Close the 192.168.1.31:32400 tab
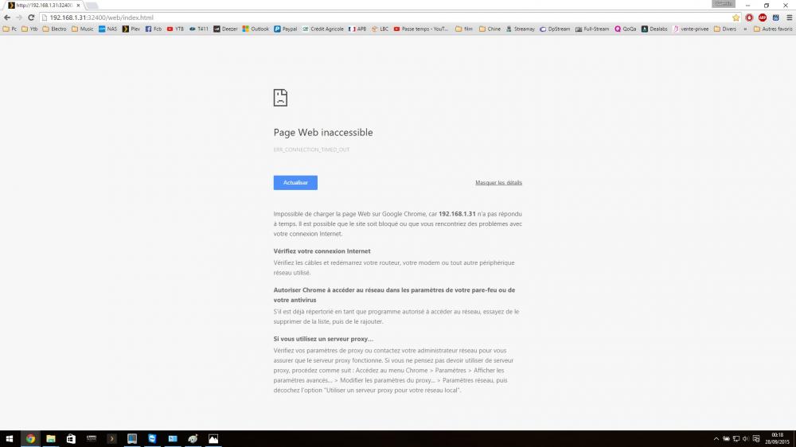This screenshot has width=796, height=447. tap(78, 5)
